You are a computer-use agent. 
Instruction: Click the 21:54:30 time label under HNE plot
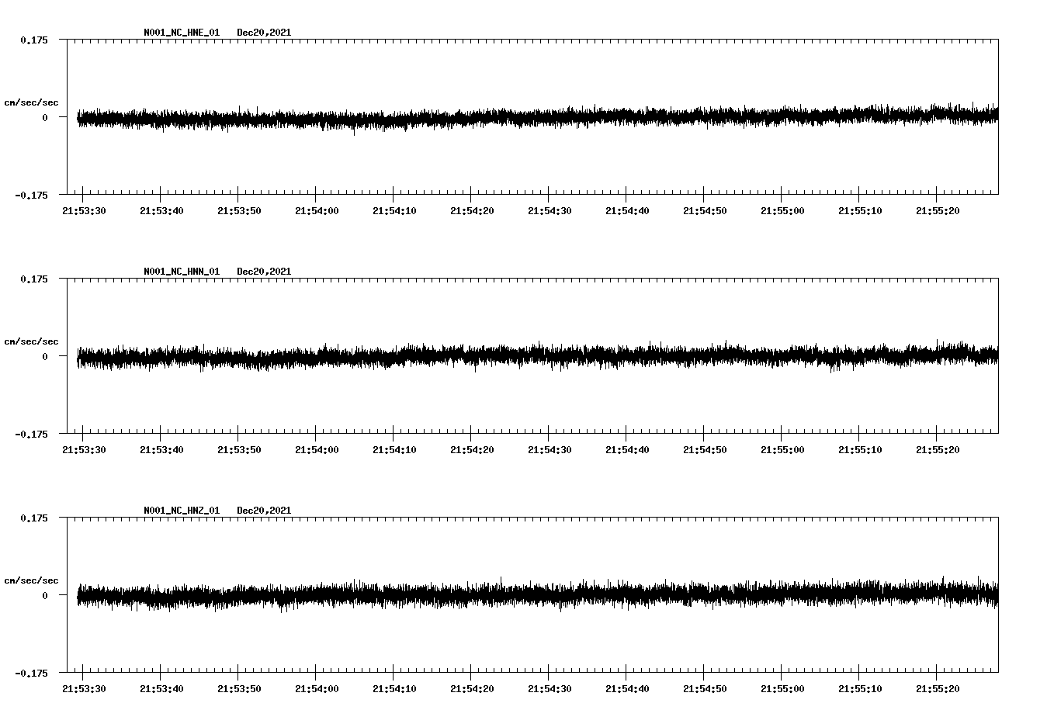point(550,211)
